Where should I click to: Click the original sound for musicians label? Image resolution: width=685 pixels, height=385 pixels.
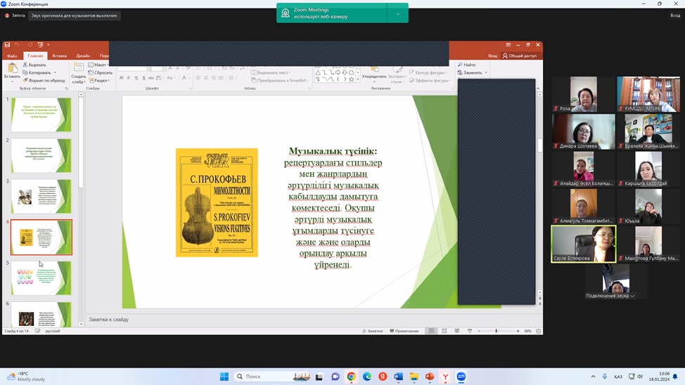[75, 15]
